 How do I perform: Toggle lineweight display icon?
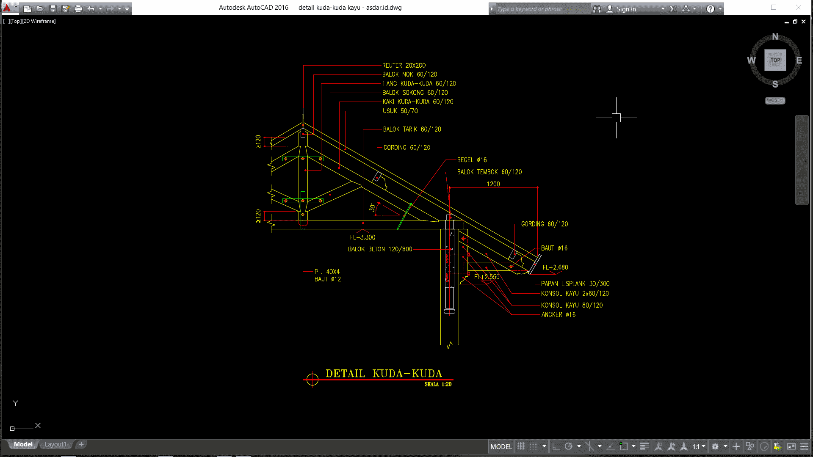click(x=644, y=446)
